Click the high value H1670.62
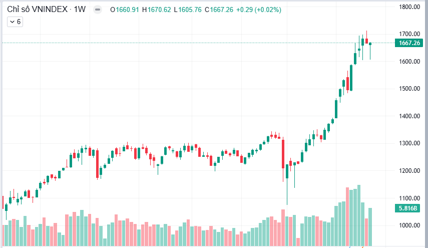 156,10
